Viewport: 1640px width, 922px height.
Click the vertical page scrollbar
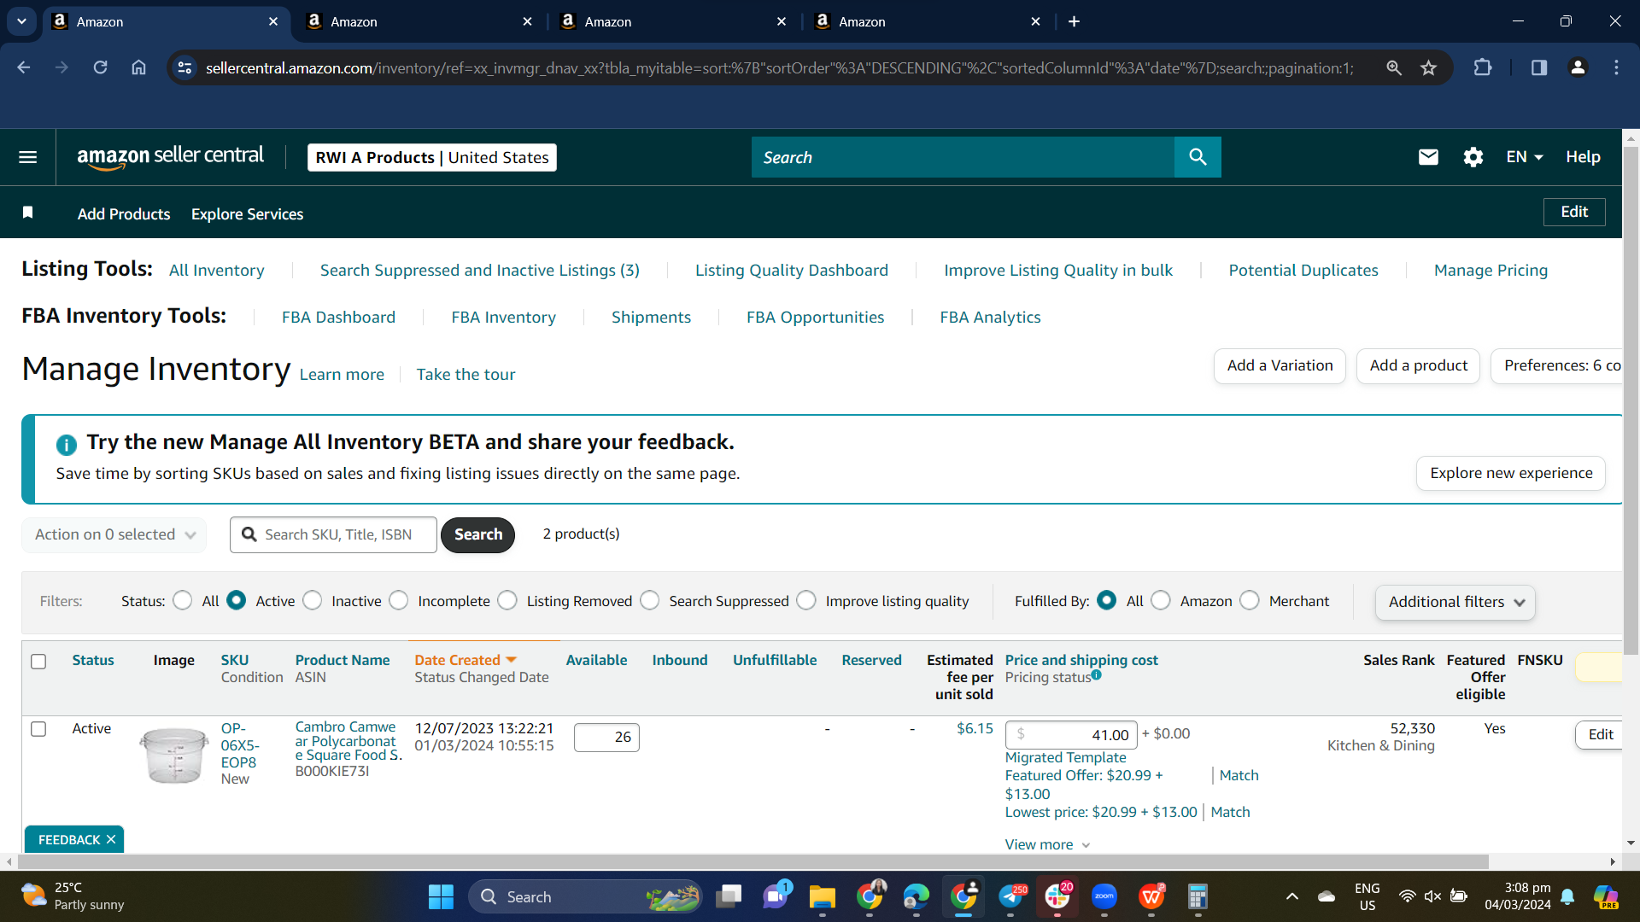tap(1631, 401)
